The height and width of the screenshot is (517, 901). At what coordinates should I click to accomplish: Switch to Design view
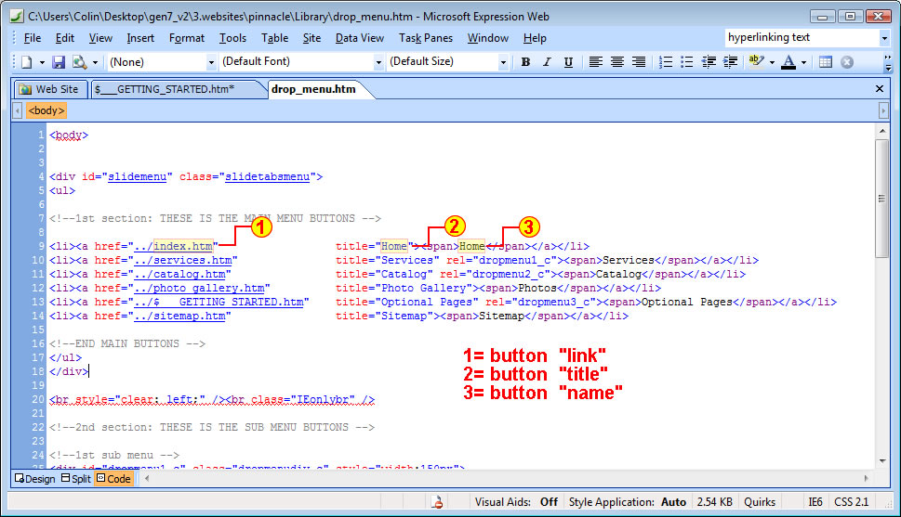click(x=33, y=478)
